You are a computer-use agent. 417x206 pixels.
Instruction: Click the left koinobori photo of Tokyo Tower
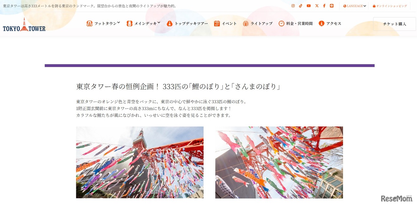[x=140, y=162]
